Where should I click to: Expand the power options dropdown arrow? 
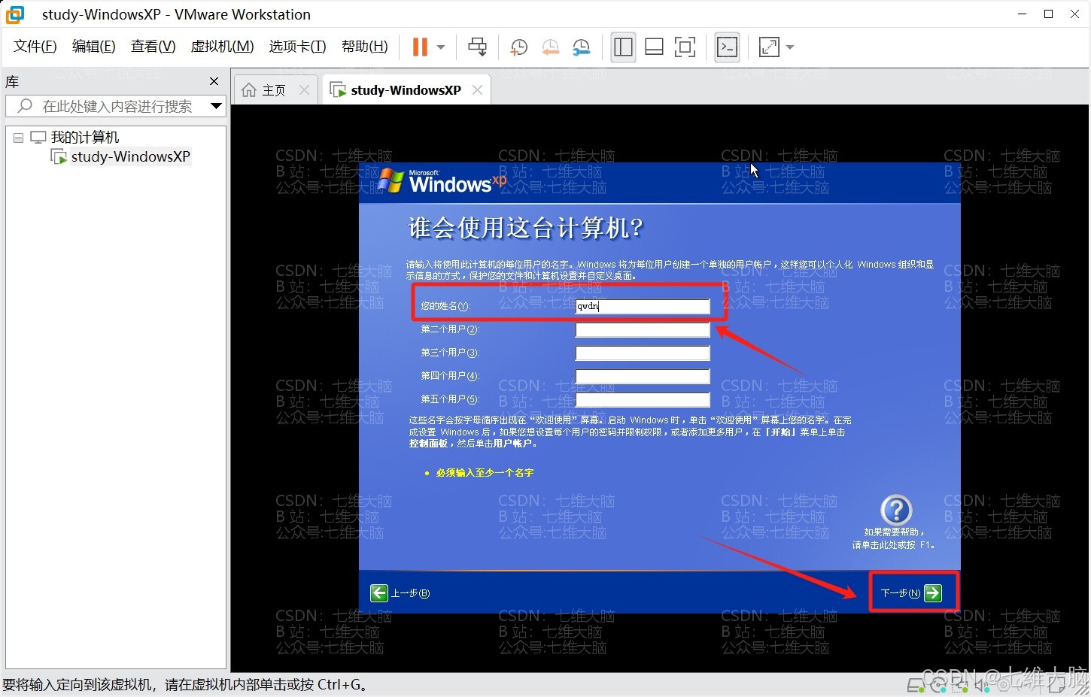click(x=441, y=47)
